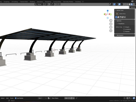Select material preview viewport shading
The image size is (136, 102).
coord(132,4)
